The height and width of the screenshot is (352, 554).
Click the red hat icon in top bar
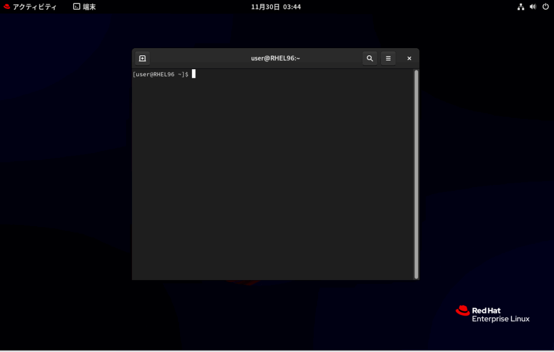pos(7,7)
